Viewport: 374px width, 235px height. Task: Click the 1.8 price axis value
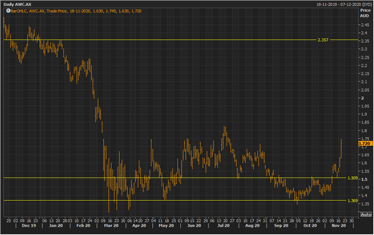click(x=364, y=131)
